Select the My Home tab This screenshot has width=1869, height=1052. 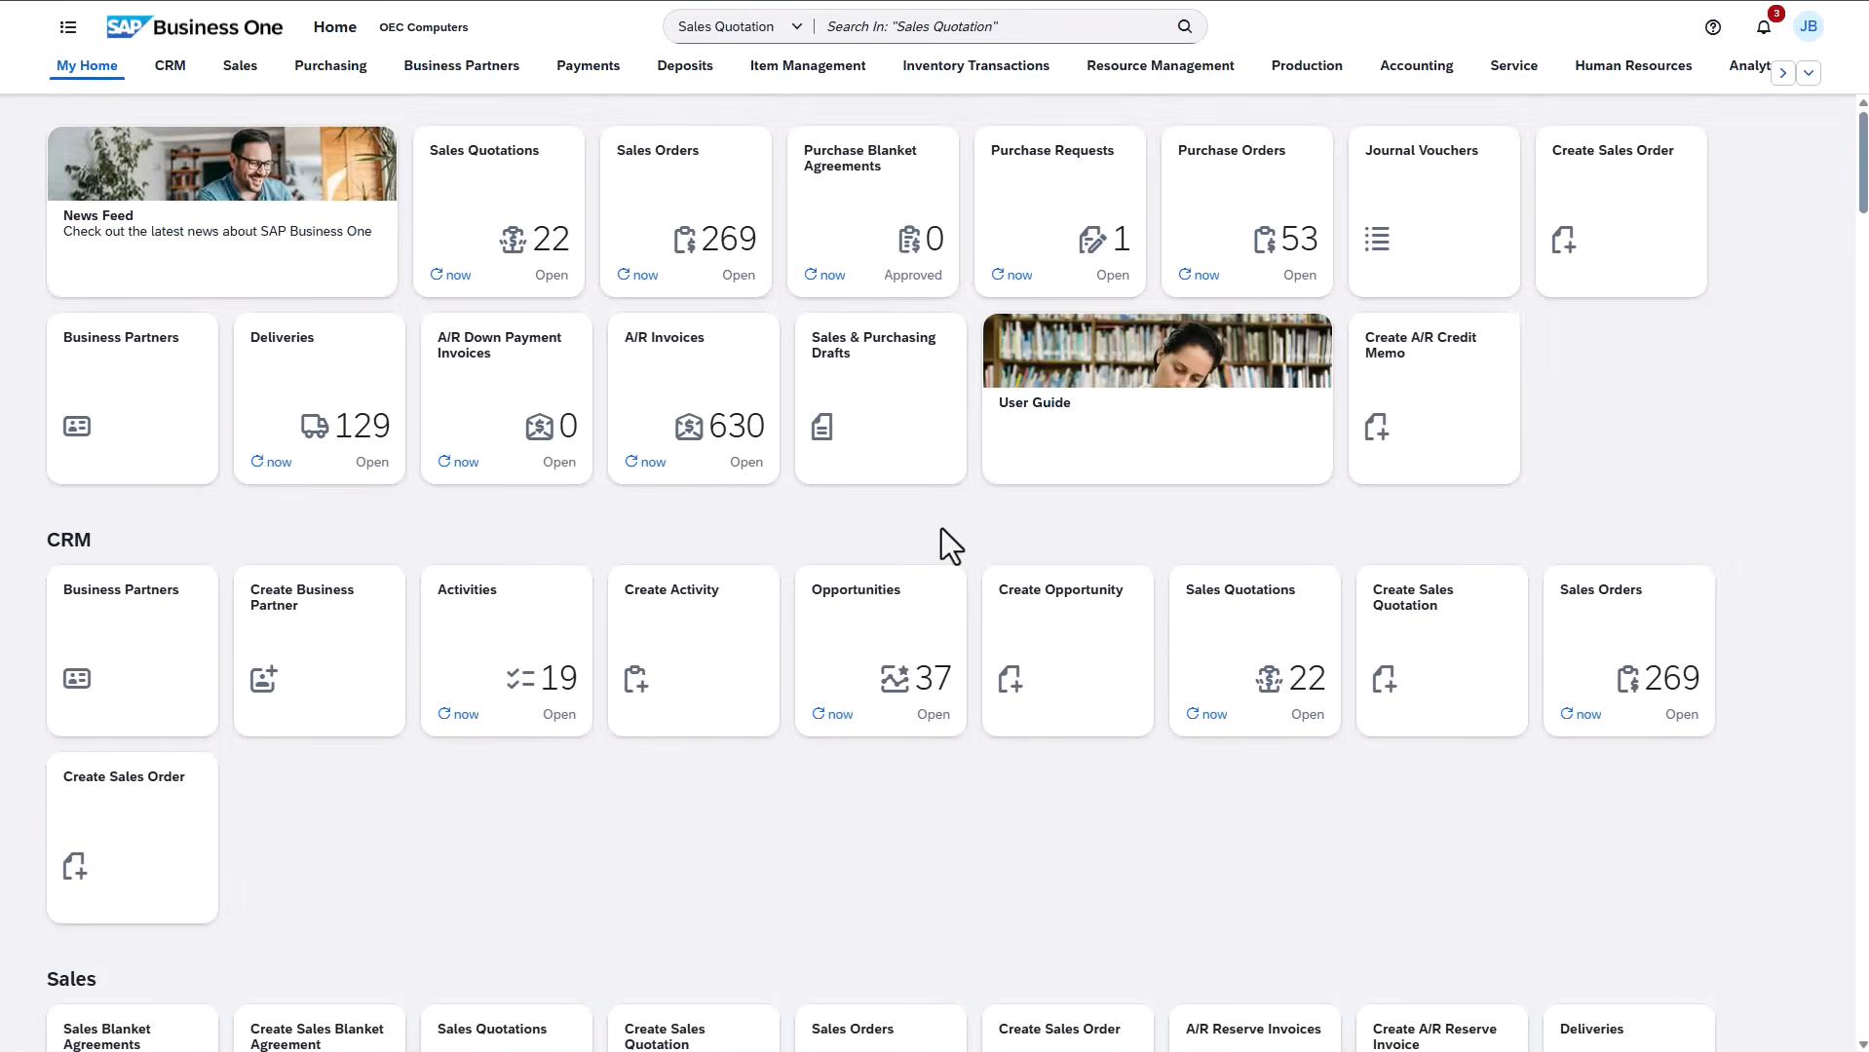pyautogui.click(x=87, y=65)
